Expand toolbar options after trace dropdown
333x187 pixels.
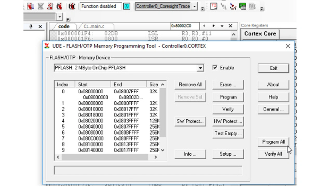click(x=202, y=9)
